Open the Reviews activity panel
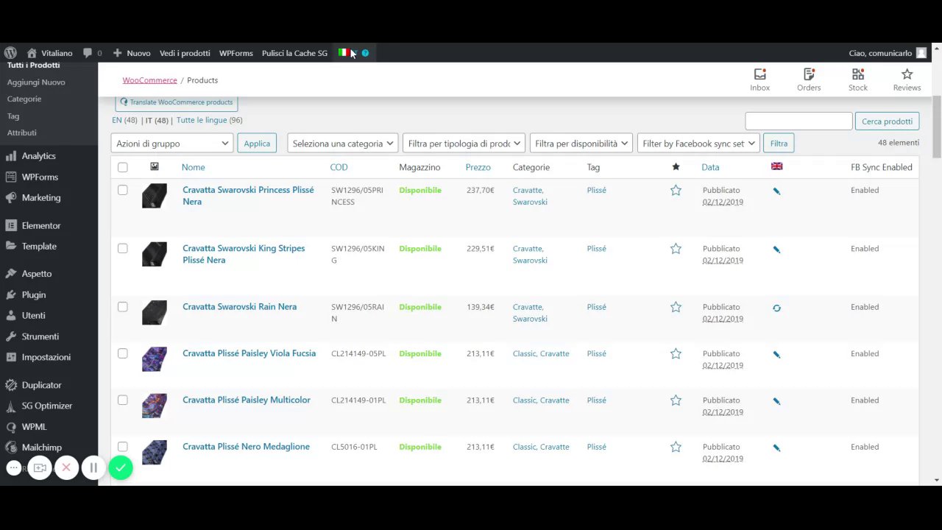 [x=907, y=79]
